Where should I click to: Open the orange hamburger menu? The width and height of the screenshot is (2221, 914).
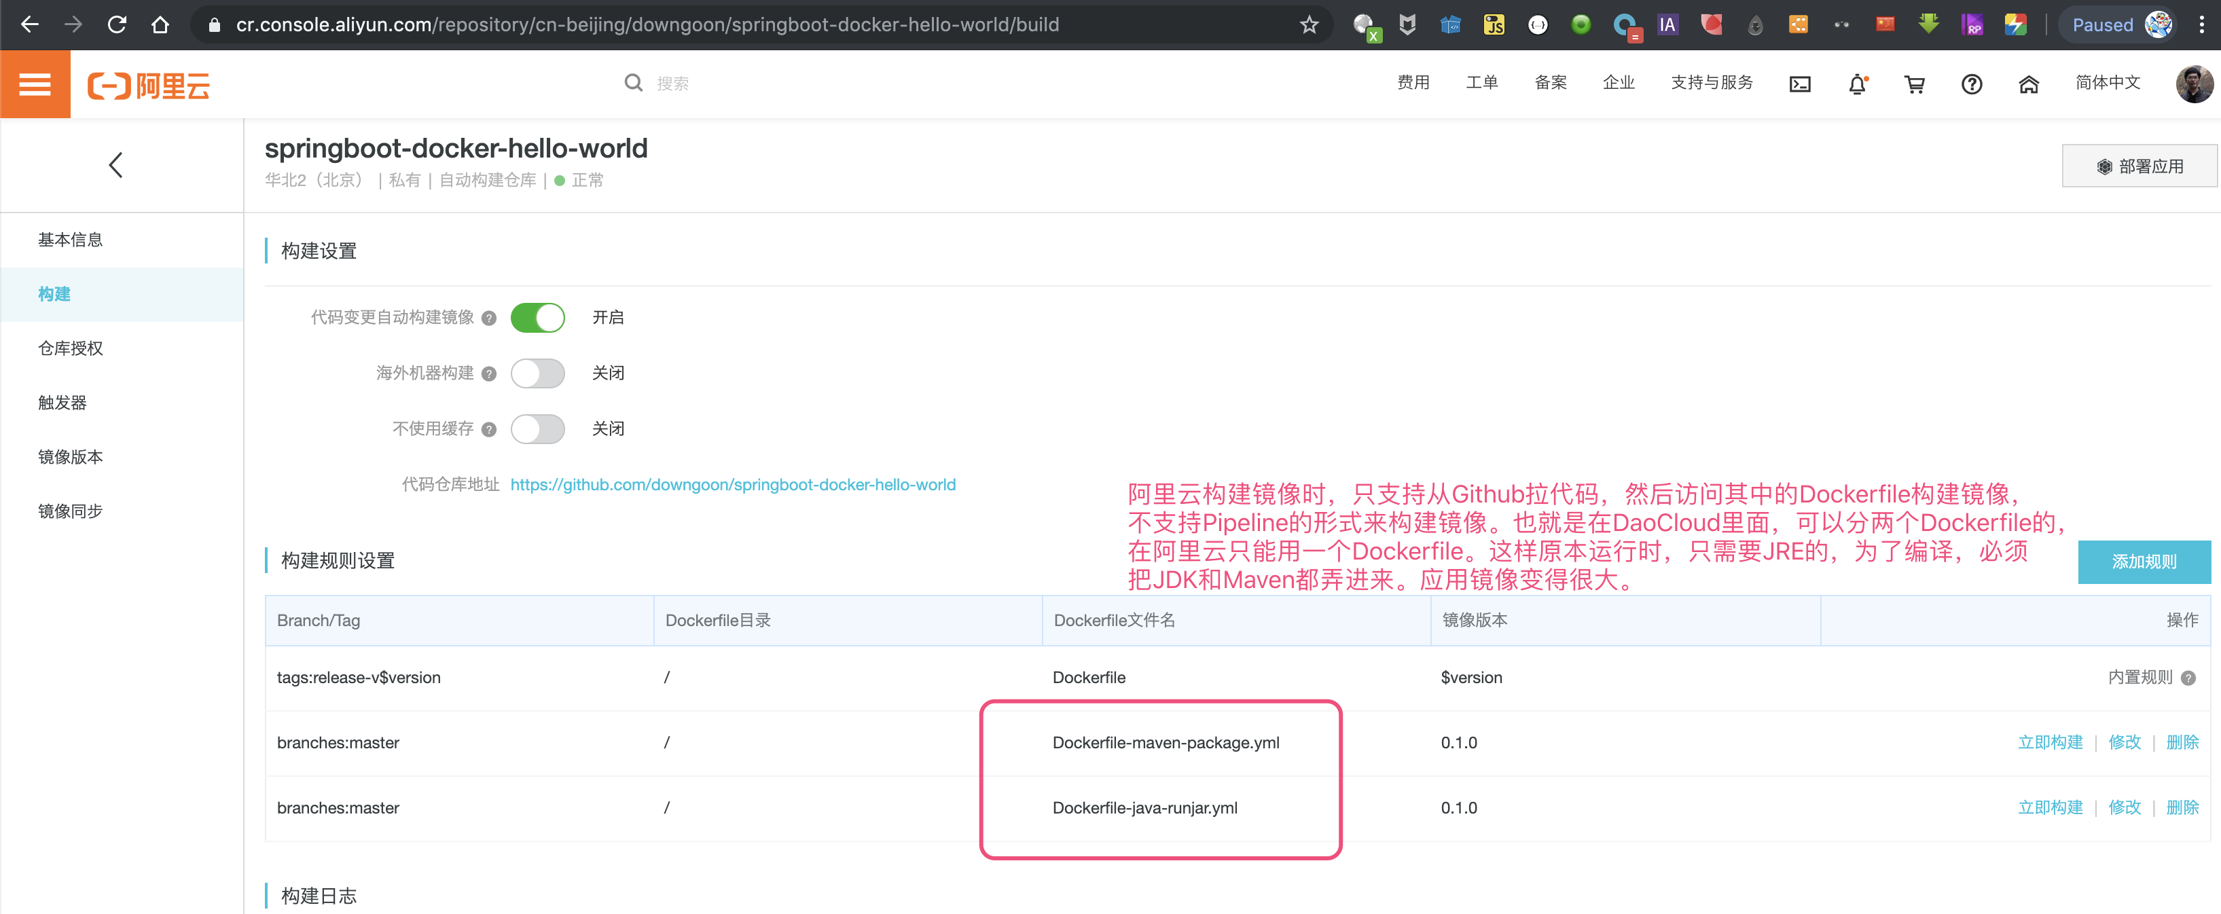click(35, 84)
